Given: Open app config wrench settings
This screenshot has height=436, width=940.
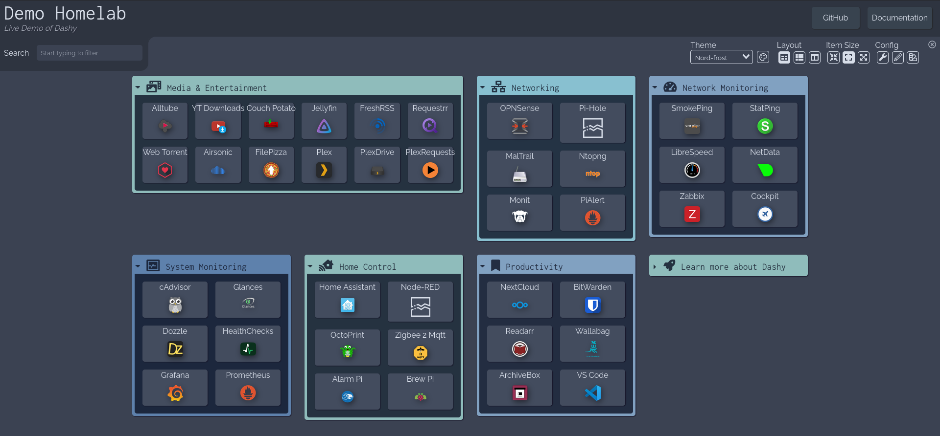Looking at the screenshot, I should point(883,58).
